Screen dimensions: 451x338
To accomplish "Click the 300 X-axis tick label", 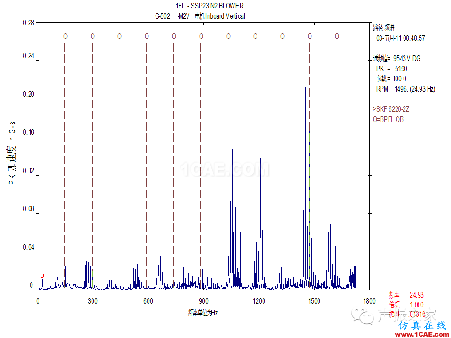I will pos(93,301).
